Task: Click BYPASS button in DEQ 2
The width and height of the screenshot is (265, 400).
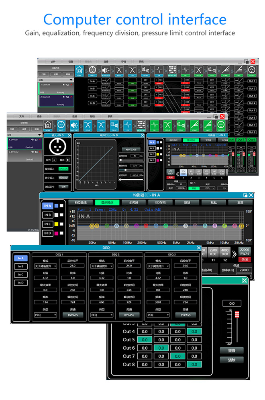Action: pos(129,315)
